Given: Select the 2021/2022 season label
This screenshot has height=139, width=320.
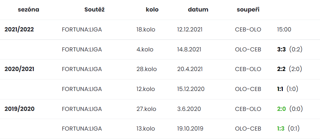Looking at the screenshot, I should [19, 30].
